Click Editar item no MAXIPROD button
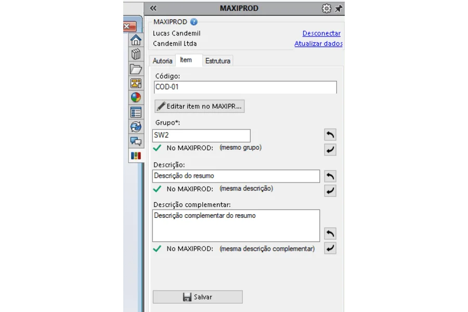The width and height of the screenshot is (468, 312). 199,106
